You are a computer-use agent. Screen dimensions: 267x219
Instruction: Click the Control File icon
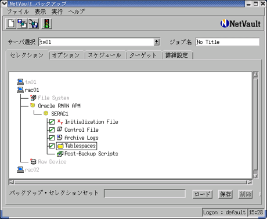click(x=60, y=129)
